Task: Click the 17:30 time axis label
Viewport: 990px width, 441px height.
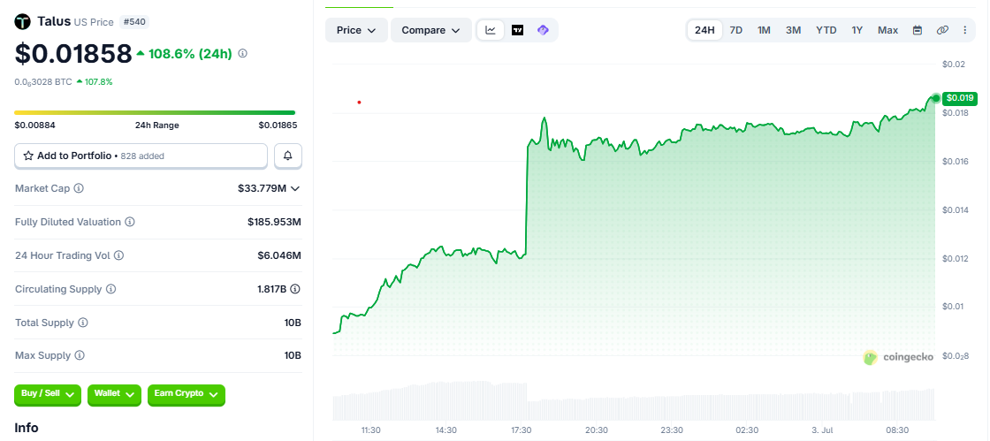Action: point(521,430)
